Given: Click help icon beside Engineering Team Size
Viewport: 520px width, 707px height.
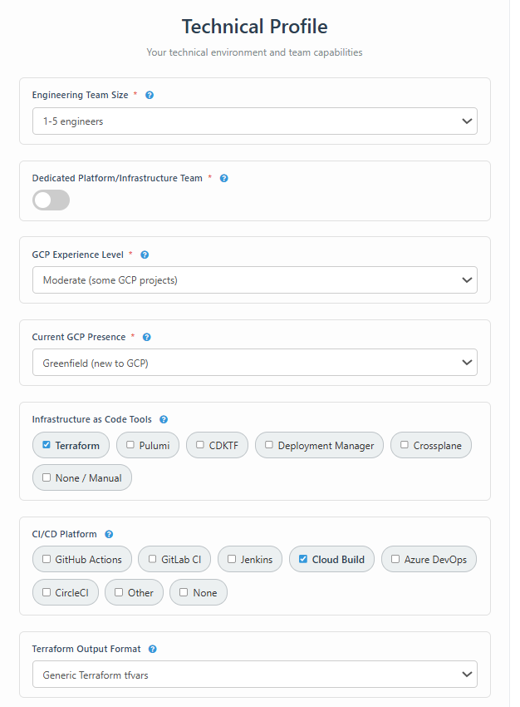Looking at the screenshot, I should [x=150, y=95].
